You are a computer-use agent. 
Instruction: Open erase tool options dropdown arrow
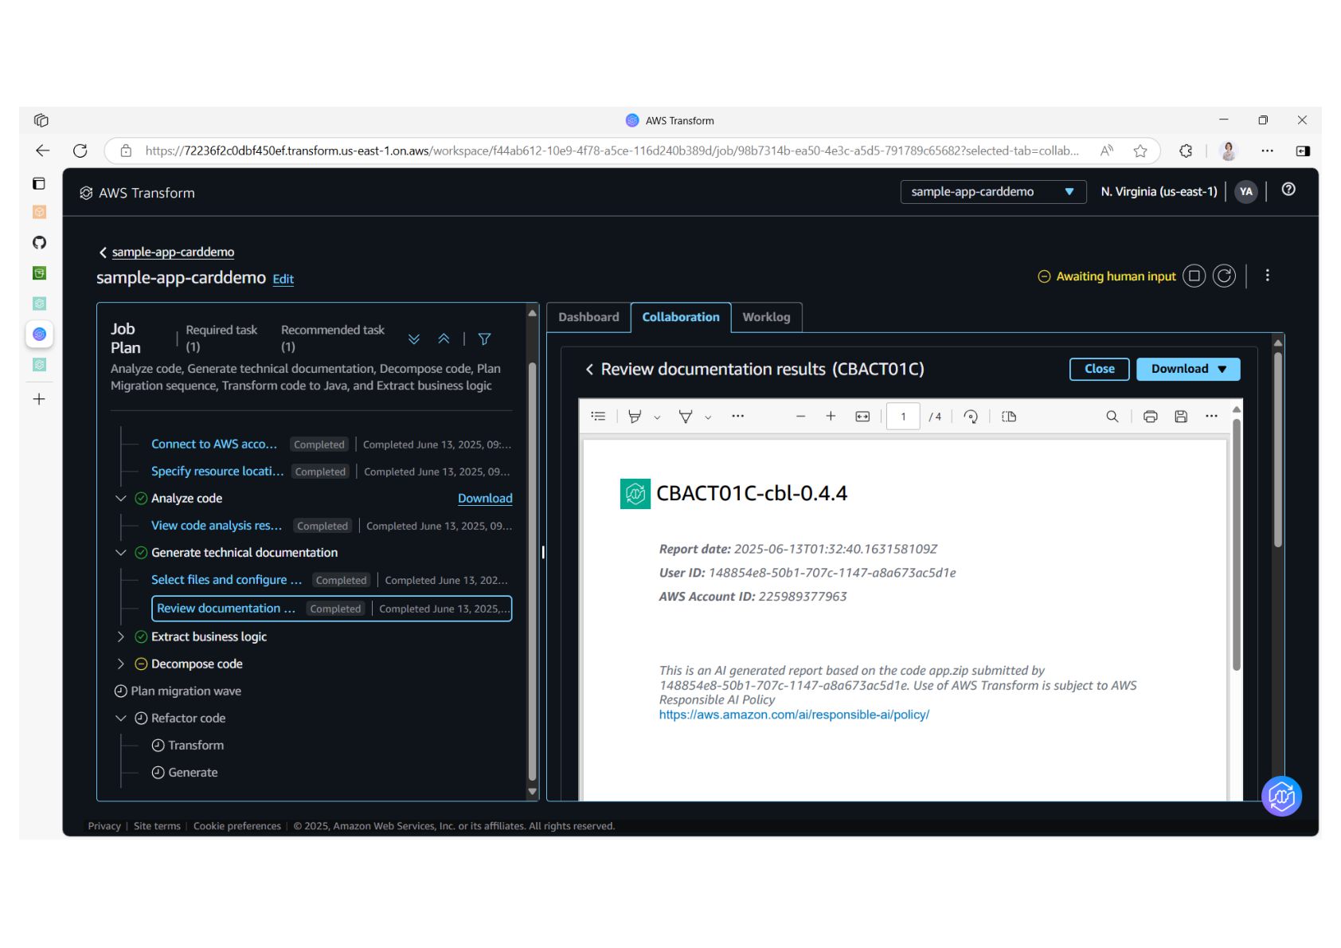click(708, 417)
